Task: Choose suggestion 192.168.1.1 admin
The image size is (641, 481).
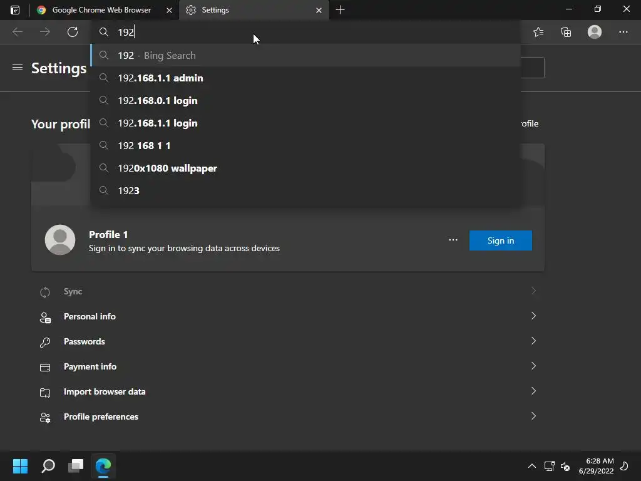Action: coord(305,78)
